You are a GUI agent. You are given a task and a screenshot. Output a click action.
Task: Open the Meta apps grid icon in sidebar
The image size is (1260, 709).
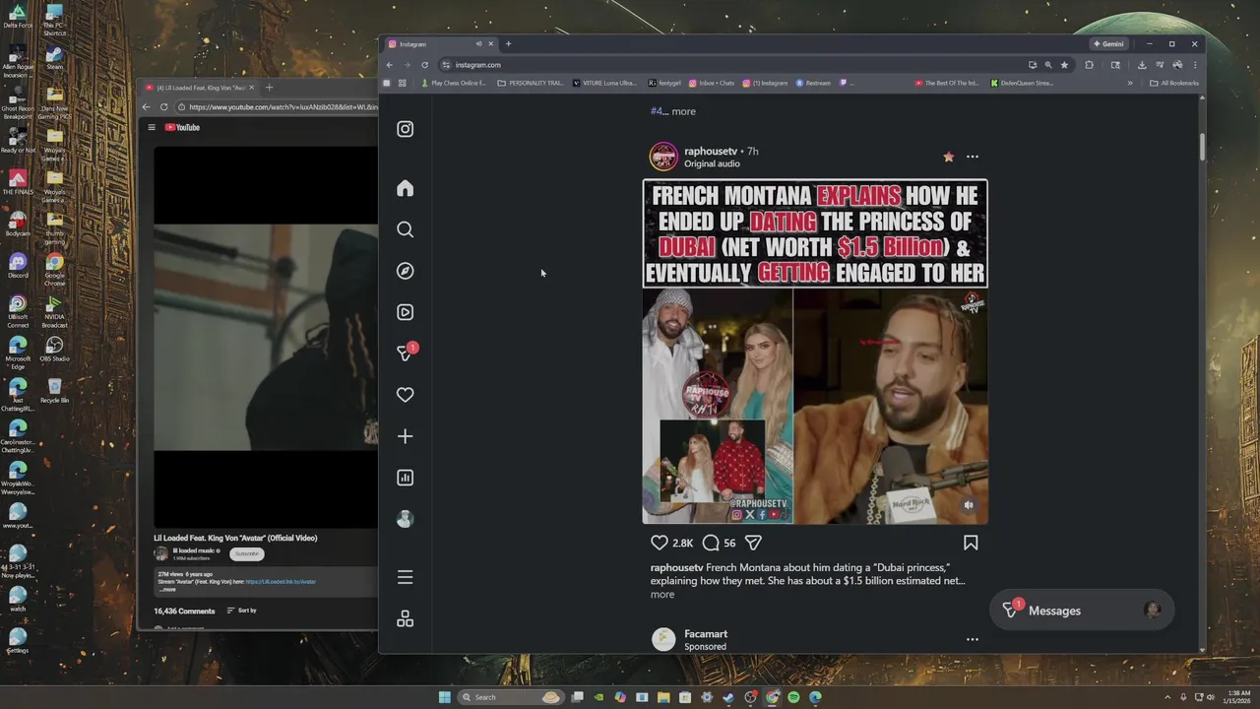click(x=405, y=618)
